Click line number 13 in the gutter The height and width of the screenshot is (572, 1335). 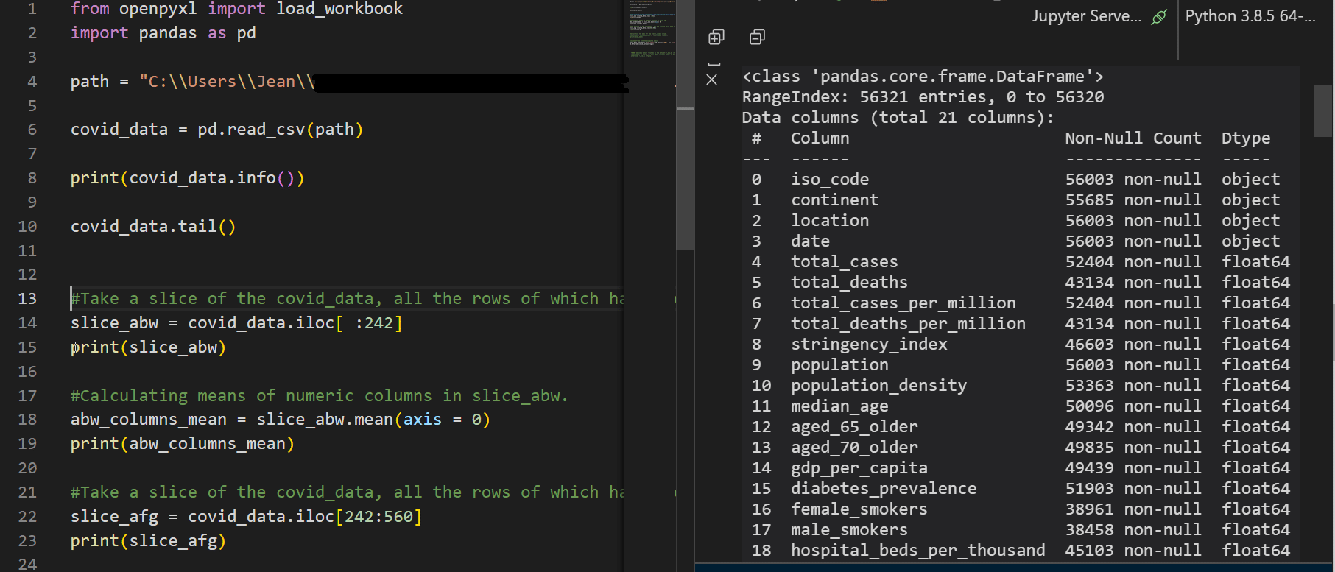pos(27,298)
